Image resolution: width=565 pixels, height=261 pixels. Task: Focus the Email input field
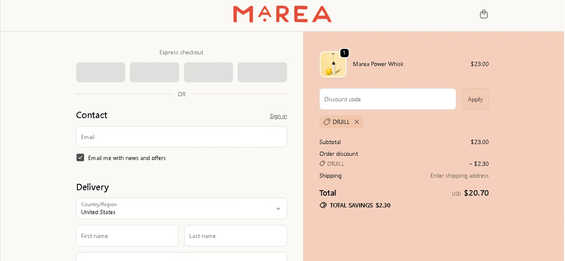(x=182, y=137)
